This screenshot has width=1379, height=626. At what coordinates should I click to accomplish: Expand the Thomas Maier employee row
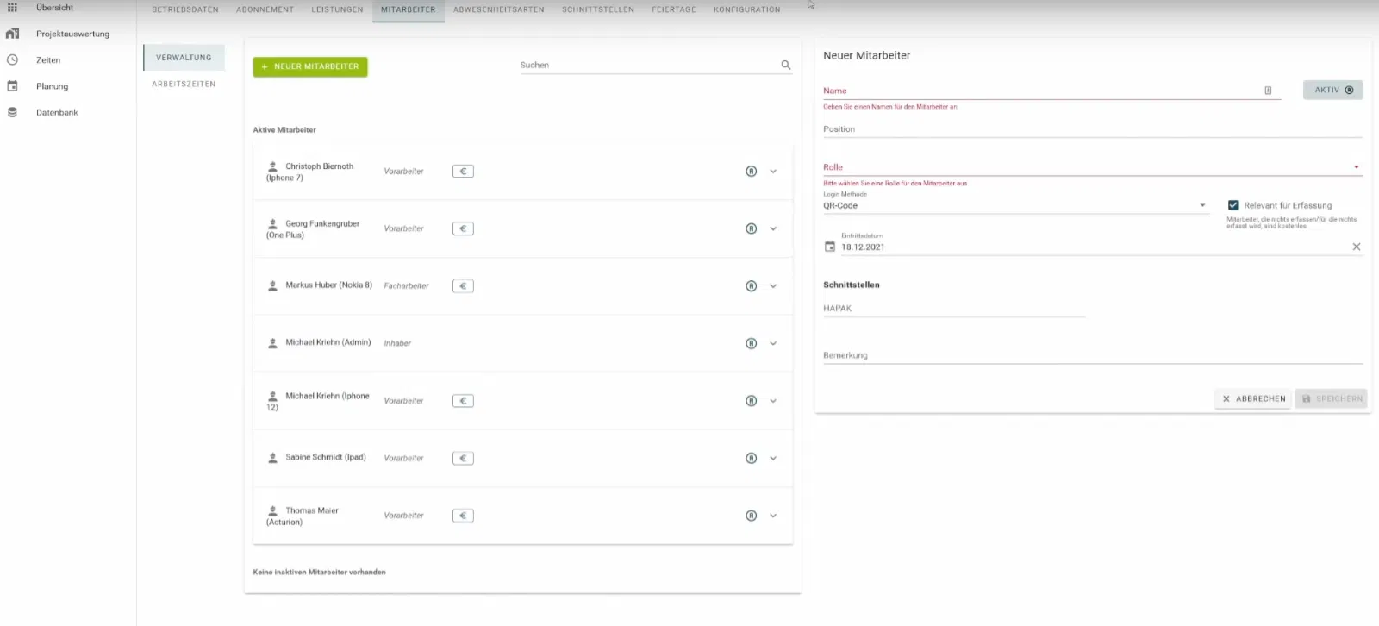click(x=773, y=516)
